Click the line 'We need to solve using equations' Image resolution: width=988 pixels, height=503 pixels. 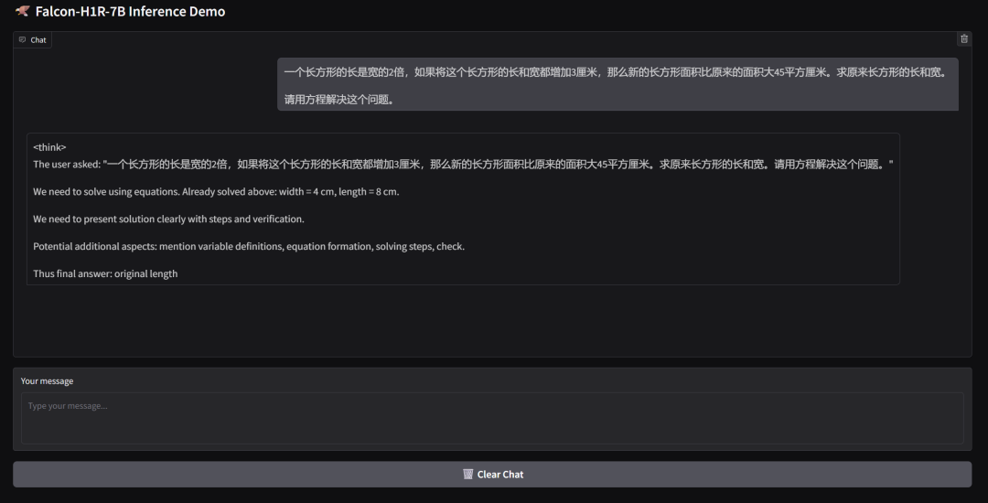click(x=216, y=191)
